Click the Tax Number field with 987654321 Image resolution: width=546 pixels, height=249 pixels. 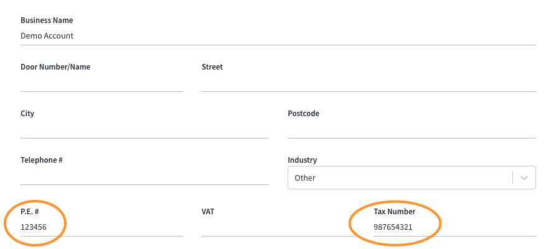(454, 227)
